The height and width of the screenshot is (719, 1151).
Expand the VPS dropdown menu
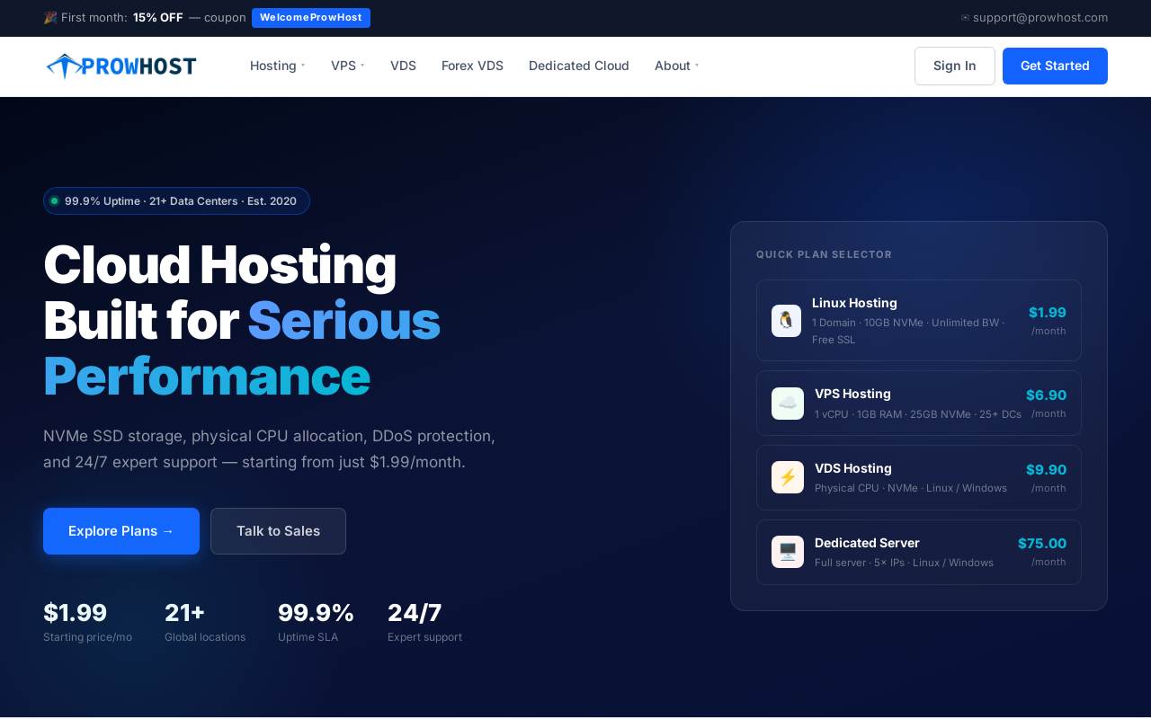(348, 66)
